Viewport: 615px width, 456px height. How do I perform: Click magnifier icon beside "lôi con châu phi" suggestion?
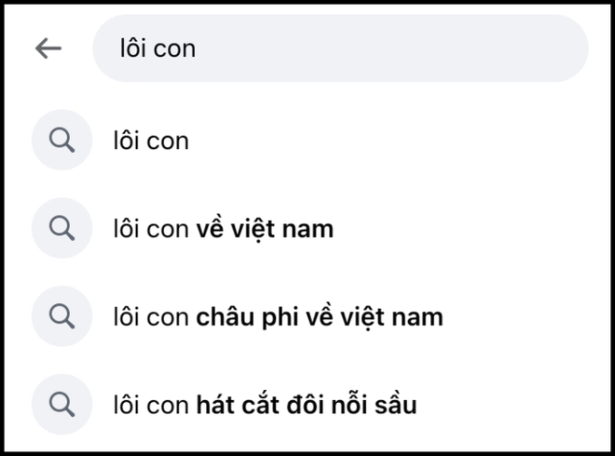(x=62, y=316)
